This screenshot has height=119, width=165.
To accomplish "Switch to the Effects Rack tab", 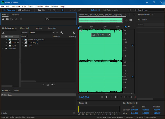I will 24,28.
